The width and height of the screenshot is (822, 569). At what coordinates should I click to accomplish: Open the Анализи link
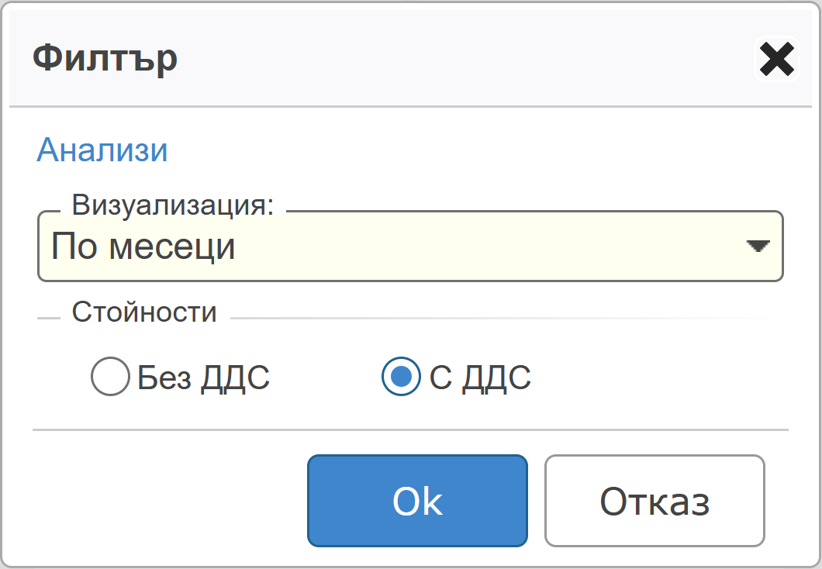[x=102, y=150]
